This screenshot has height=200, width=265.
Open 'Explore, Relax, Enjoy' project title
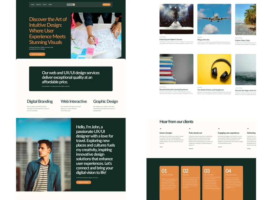(243, 40)
